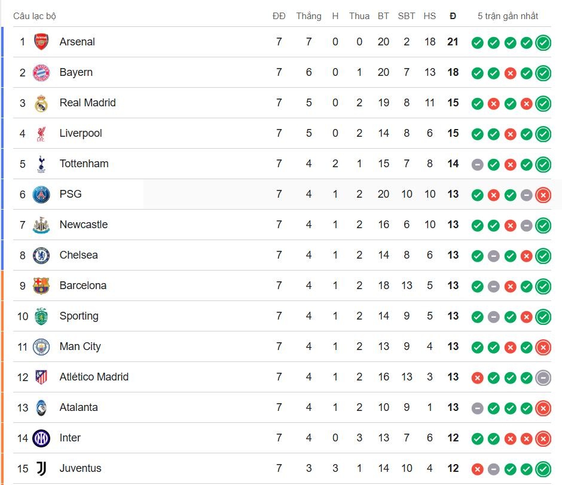Click the Bayern club crest
This screenshot has height=485, width=562.
pyautogui.click(x=40, y=72)
